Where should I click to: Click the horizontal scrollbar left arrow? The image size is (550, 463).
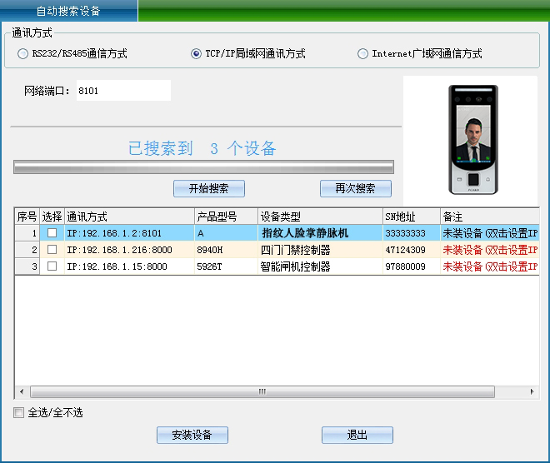coord(21,391)
